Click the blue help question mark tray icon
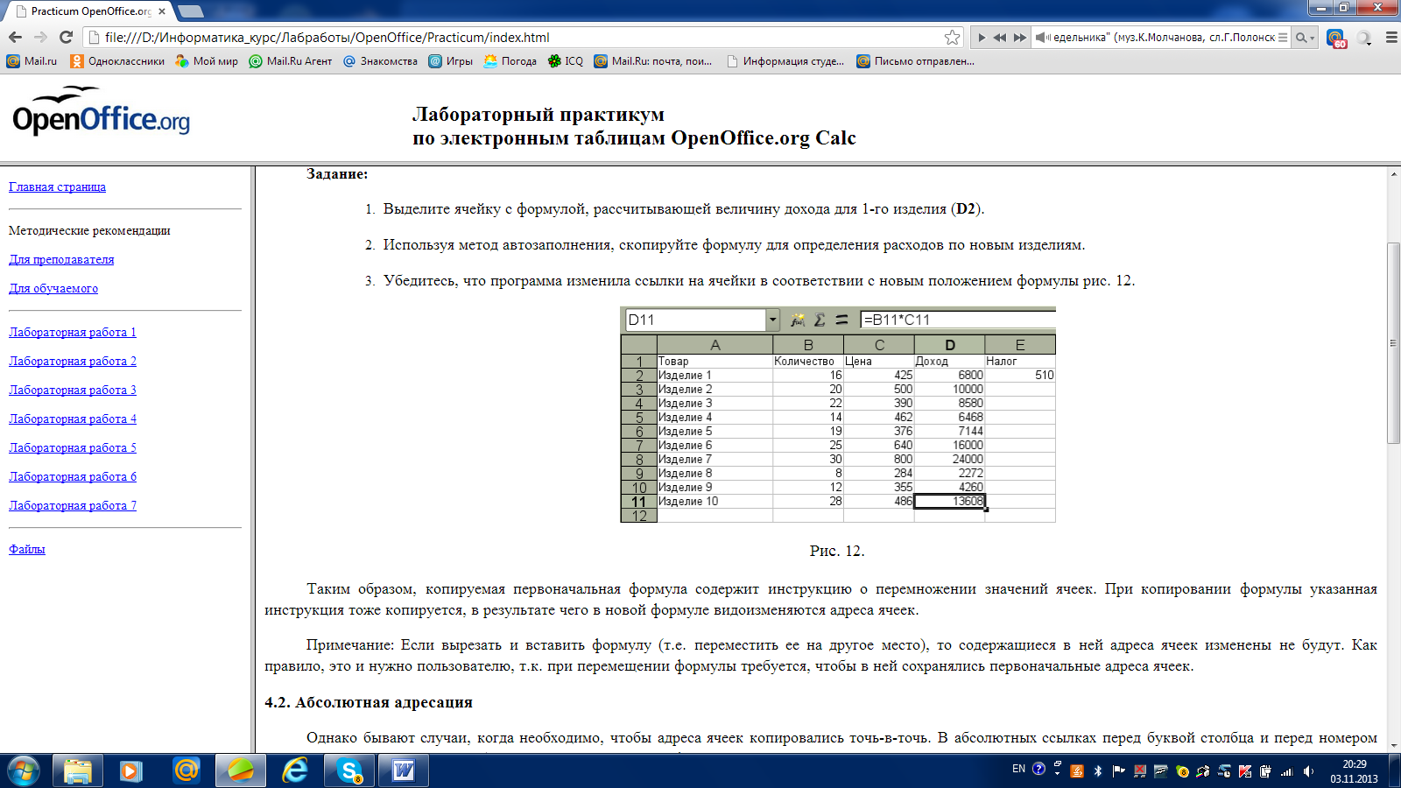This screenshot has width=1401, height=788. tap(1038, 769)
